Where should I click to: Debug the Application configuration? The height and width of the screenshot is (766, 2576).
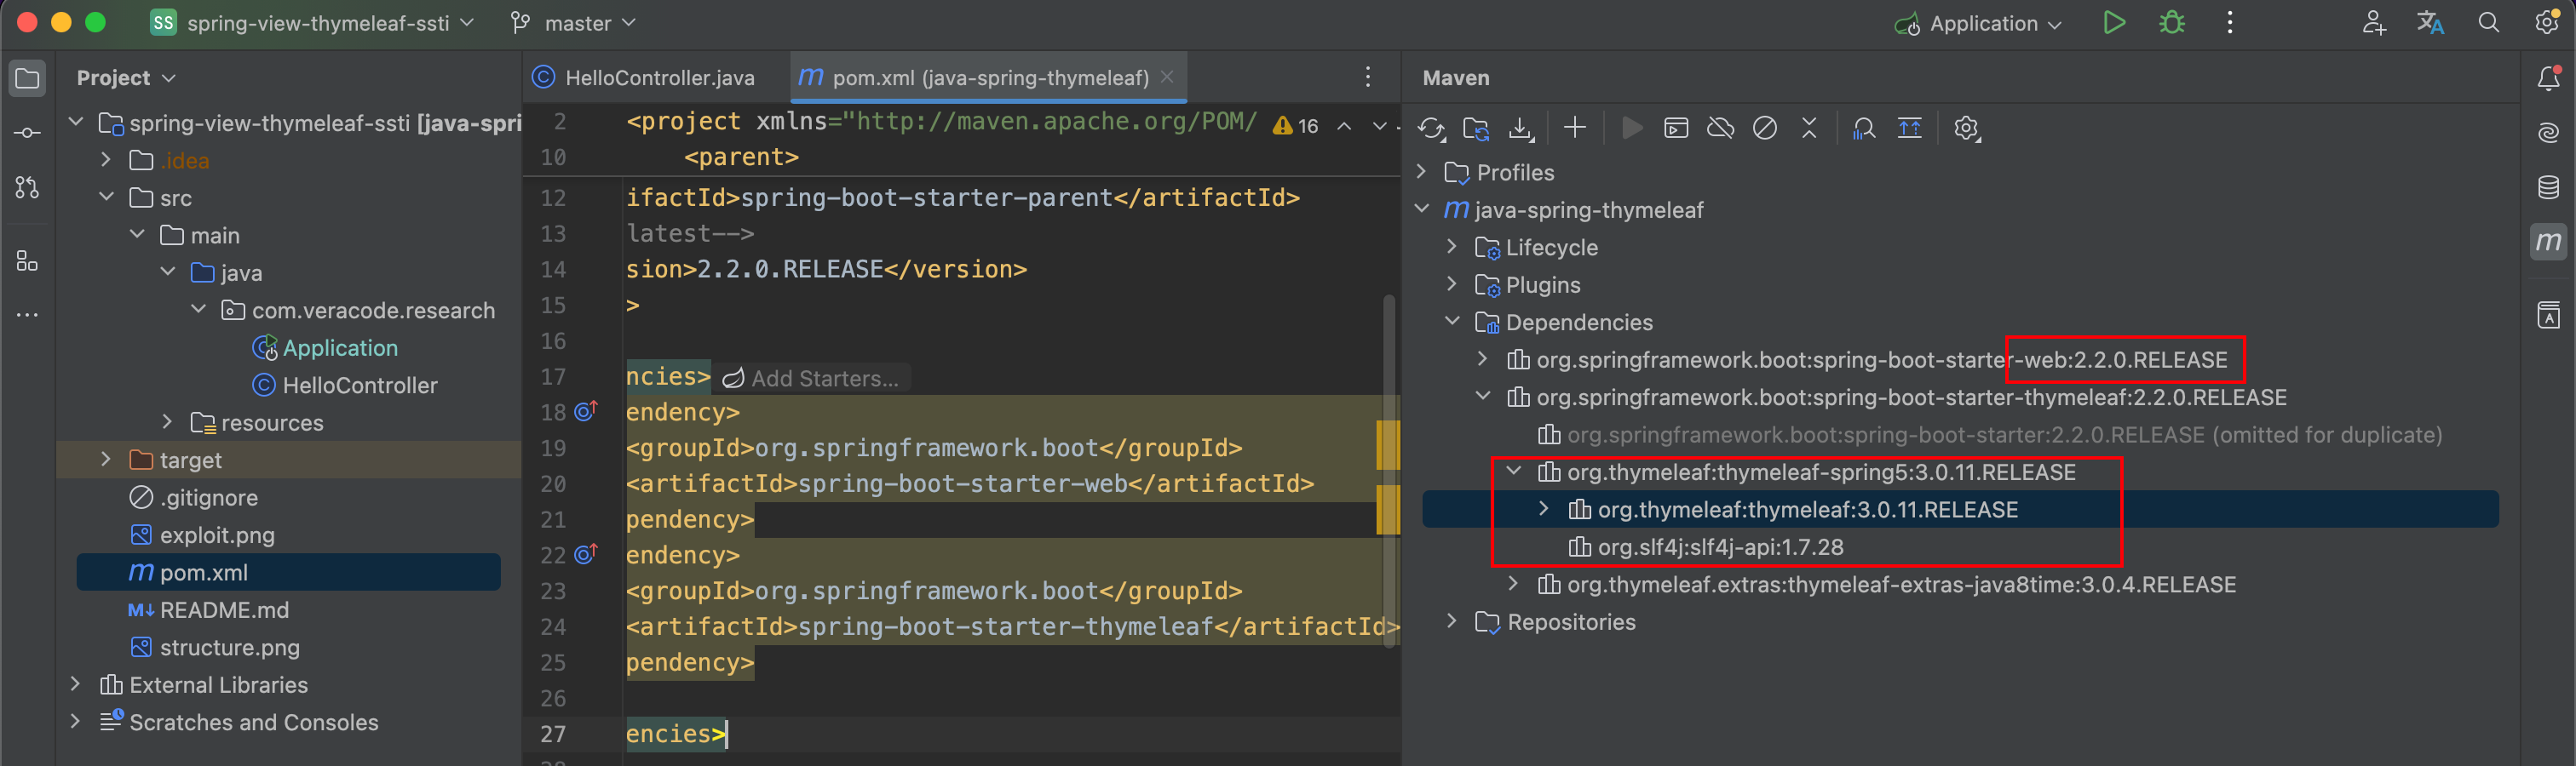[x=2171, y=23]
